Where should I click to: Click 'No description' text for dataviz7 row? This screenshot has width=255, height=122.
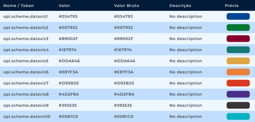[x=185, y=83]
